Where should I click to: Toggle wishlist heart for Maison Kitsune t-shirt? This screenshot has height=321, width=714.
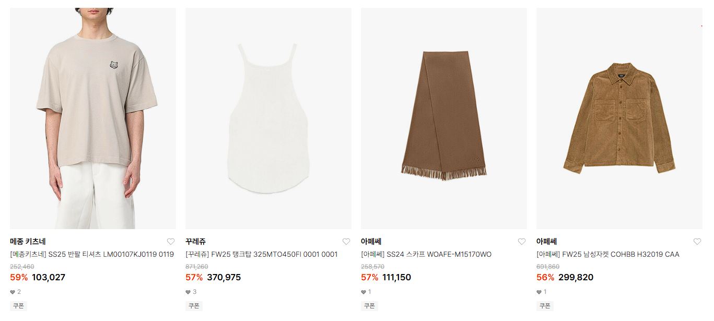tap(171, 242)
